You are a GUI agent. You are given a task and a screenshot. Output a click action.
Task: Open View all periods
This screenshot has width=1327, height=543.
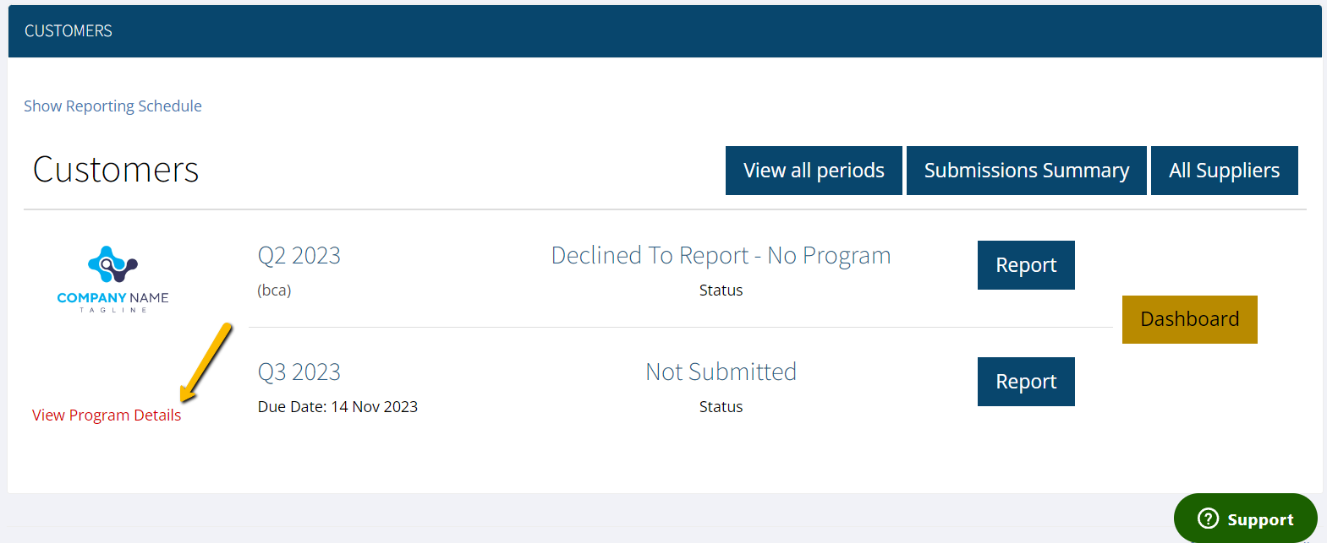[814, 171]
